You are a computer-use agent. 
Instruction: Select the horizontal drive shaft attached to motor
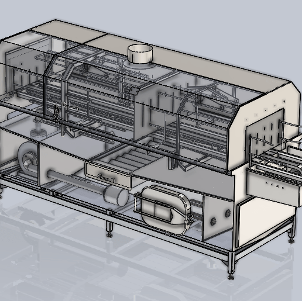(x=76, y=180)
